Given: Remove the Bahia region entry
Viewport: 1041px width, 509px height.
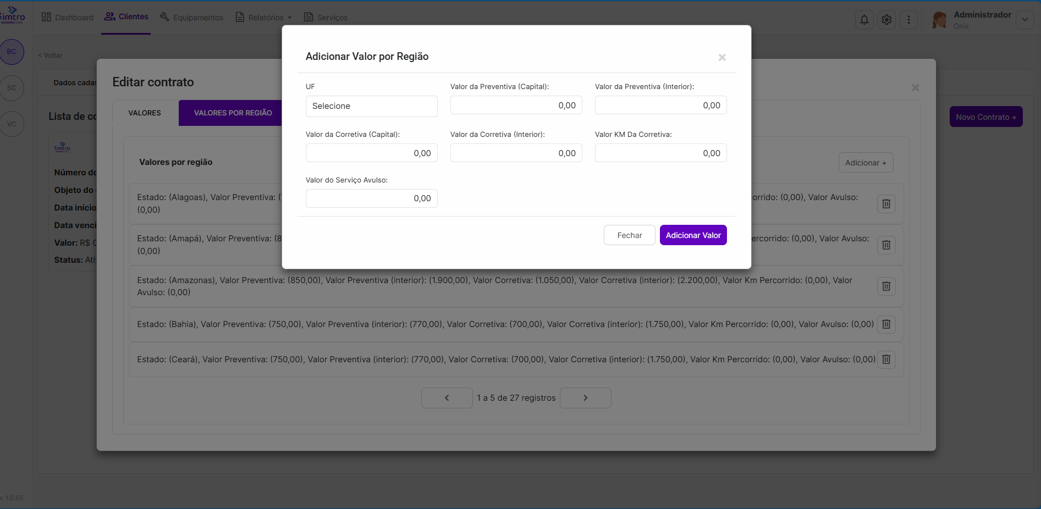Looking at the screenshot, I should pos(886,324).
